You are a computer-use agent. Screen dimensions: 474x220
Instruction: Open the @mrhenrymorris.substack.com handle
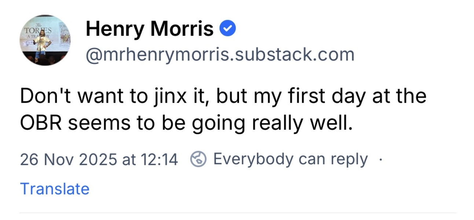click(x=220, y=55)
